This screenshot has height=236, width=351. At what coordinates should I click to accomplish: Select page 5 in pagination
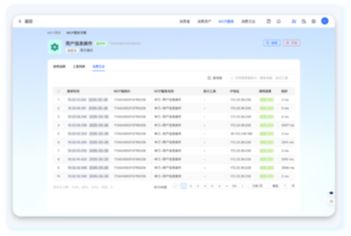(212, 186)
